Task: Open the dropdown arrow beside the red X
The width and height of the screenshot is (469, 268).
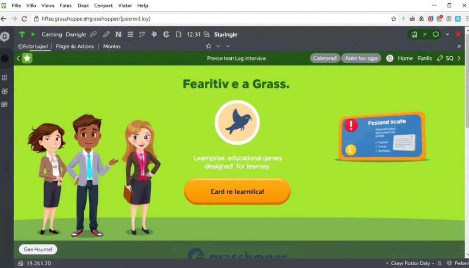Action: coord(448,34)
